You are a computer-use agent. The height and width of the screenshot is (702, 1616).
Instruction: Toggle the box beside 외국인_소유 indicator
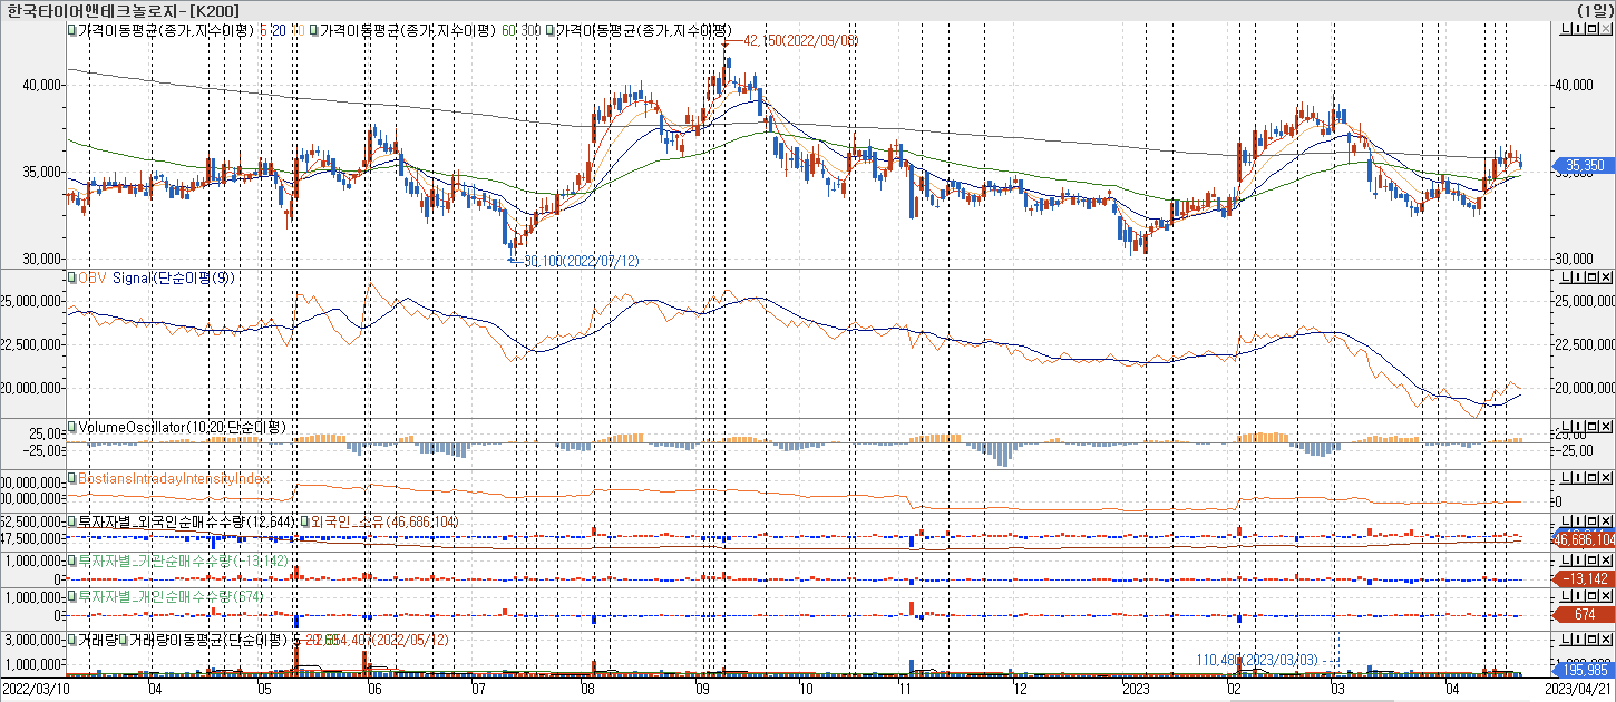(x=304, y=521)
